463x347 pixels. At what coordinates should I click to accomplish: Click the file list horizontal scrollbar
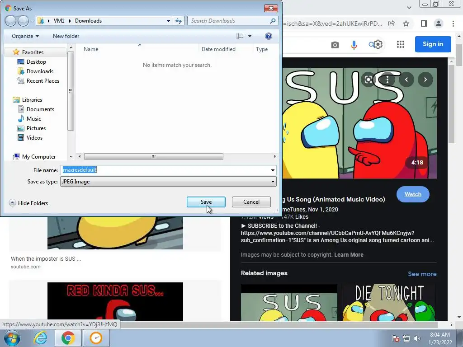153,156
